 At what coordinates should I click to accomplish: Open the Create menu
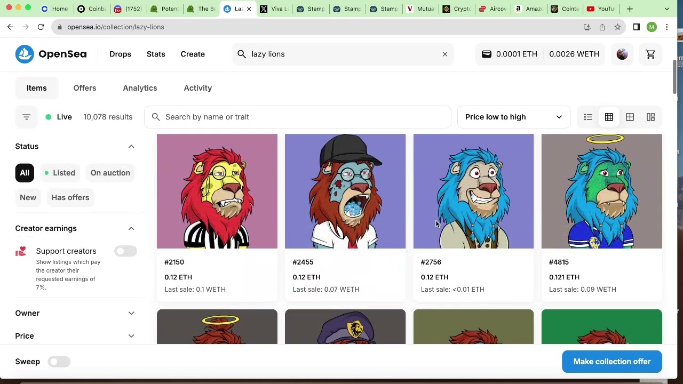193,54
